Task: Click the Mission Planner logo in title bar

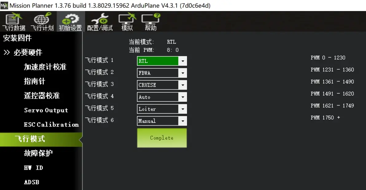Action: click(x=4, y=5)
